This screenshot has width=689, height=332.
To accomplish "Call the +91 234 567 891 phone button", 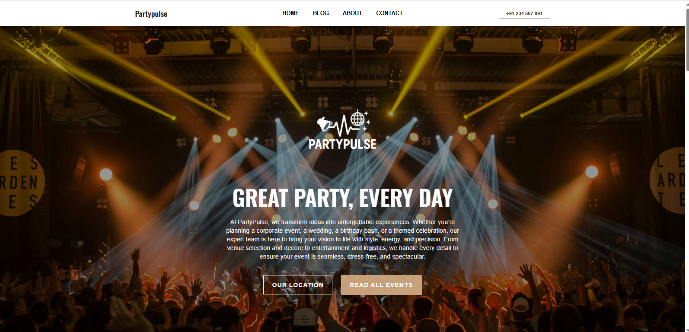I will pyautogui.click(x=524, y=13).
